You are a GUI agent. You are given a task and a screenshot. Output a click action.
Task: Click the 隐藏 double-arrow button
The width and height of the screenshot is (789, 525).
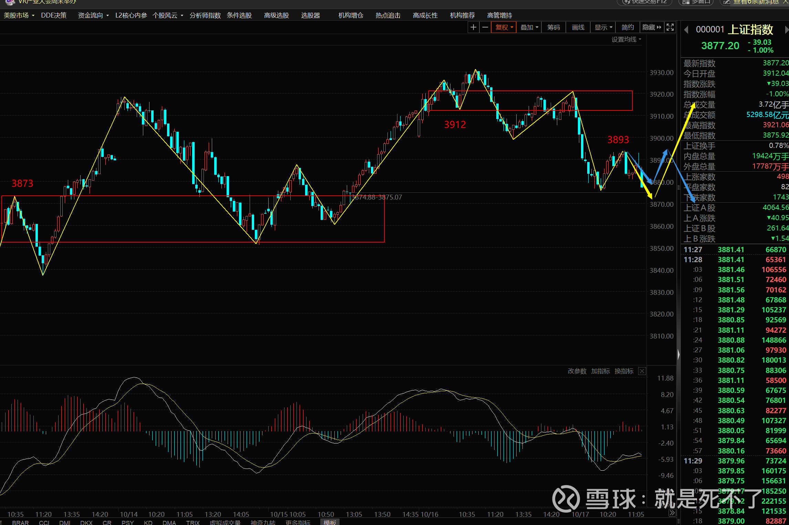(x=652, y=27)
